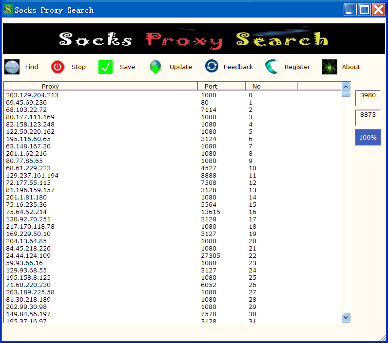Click the green checkmark Save icon
388x343 pixels.
pyautogui.click(x=105, y=67)
